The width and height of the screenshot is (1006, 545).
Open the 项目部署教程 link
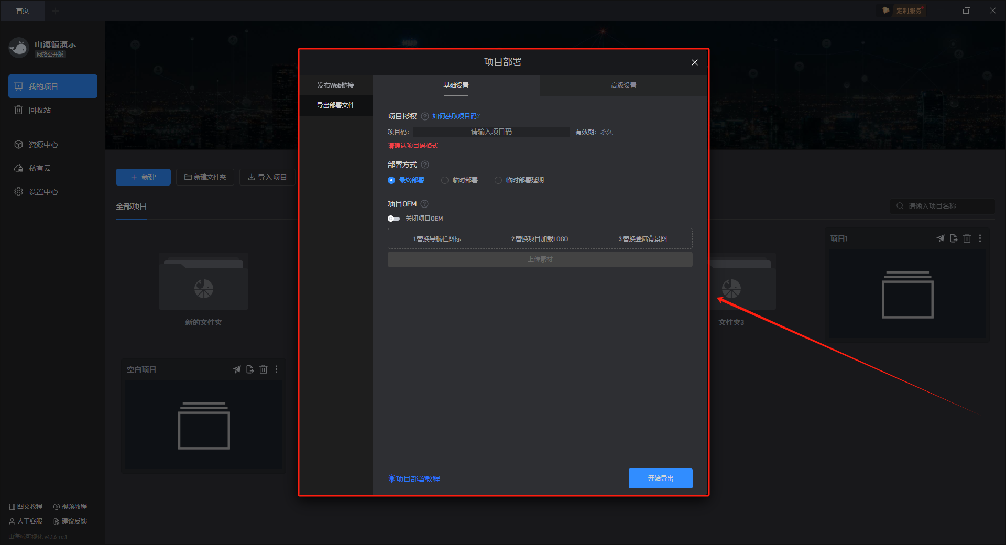click(417, 479)
